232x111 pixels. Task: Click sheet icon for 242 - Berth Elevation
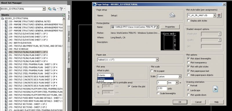[x=6, y=43]
